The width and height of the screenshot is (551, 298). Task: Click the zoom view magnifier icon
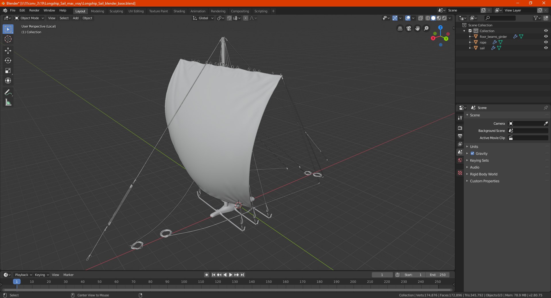pyautogui.click(x=426, y=28)
